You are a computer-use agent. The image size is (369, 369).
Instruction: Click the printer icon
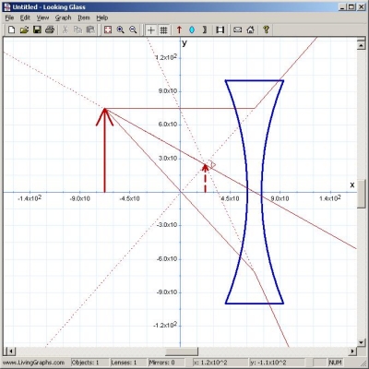pyautogui.click(x=50, y=30)
